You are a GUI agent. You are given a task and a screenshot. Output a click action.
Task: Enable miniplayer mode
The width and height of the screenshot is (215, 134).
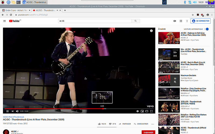[142, 111]
